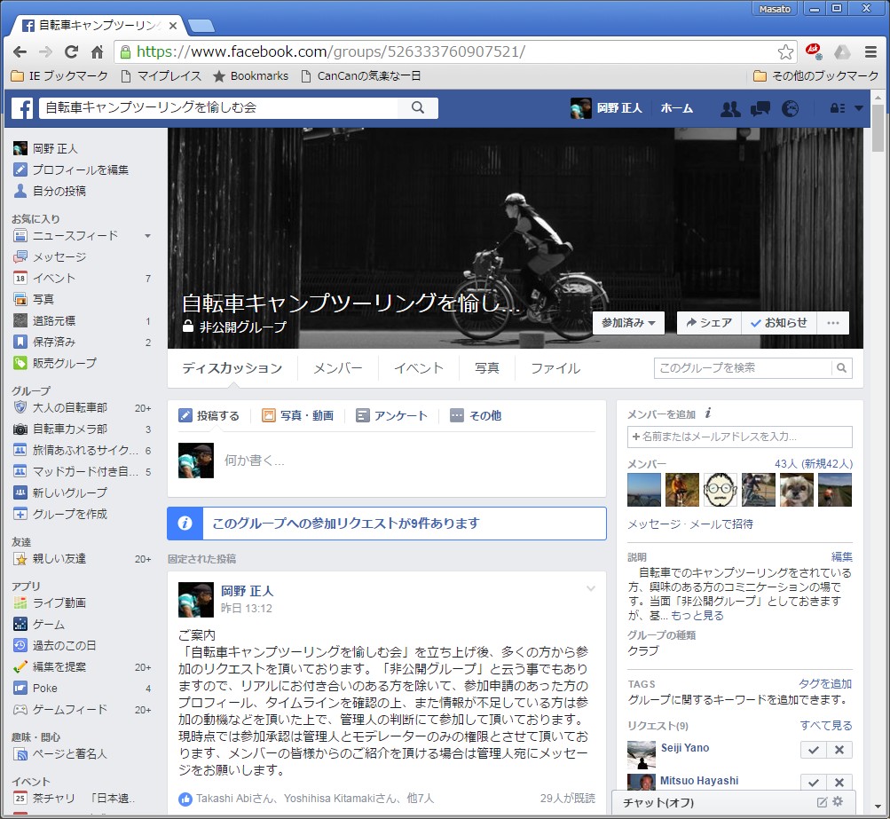Open the 9 pending join requests banner
This screenshot has width=890, height=819.
(x=387, y=524)
